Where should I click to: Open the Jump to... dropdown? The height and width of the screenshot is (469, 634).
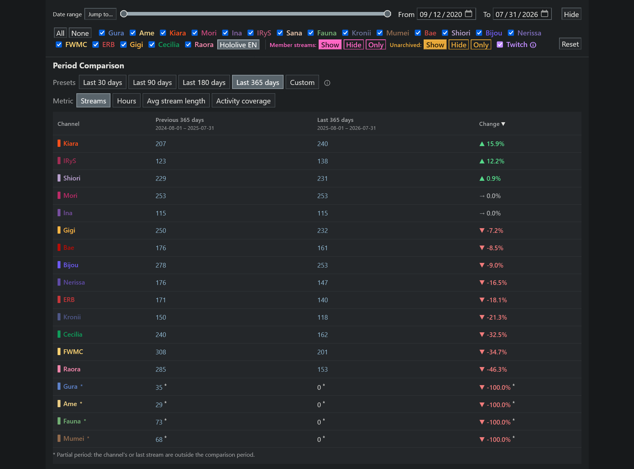point(100,14)
